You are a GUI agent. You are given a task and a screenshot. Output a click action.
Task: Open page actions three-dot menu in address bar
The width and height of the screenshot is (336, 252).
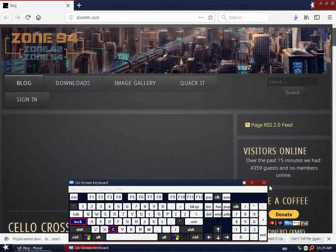pyautogui.click(x=201, y=17)
